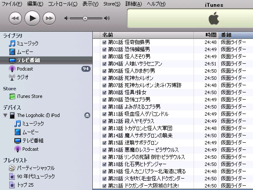This screenshot has height=190, width=253.
Task: Select the ラジオ label in sidebar
Action: tap(23, 77)
